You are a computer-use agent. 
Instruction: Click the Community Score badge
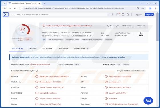(x=28, y=39)
